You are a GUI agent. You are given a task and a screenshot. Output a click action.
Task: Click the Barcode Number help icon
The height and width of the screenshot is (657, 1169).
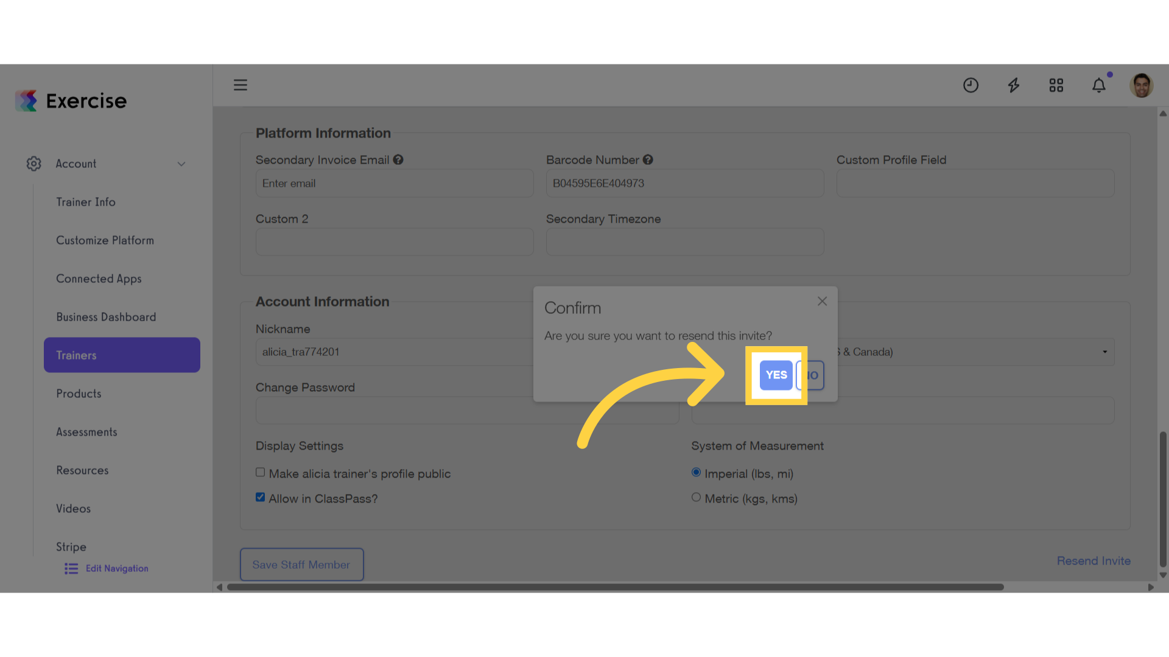[x=648, y=159]
